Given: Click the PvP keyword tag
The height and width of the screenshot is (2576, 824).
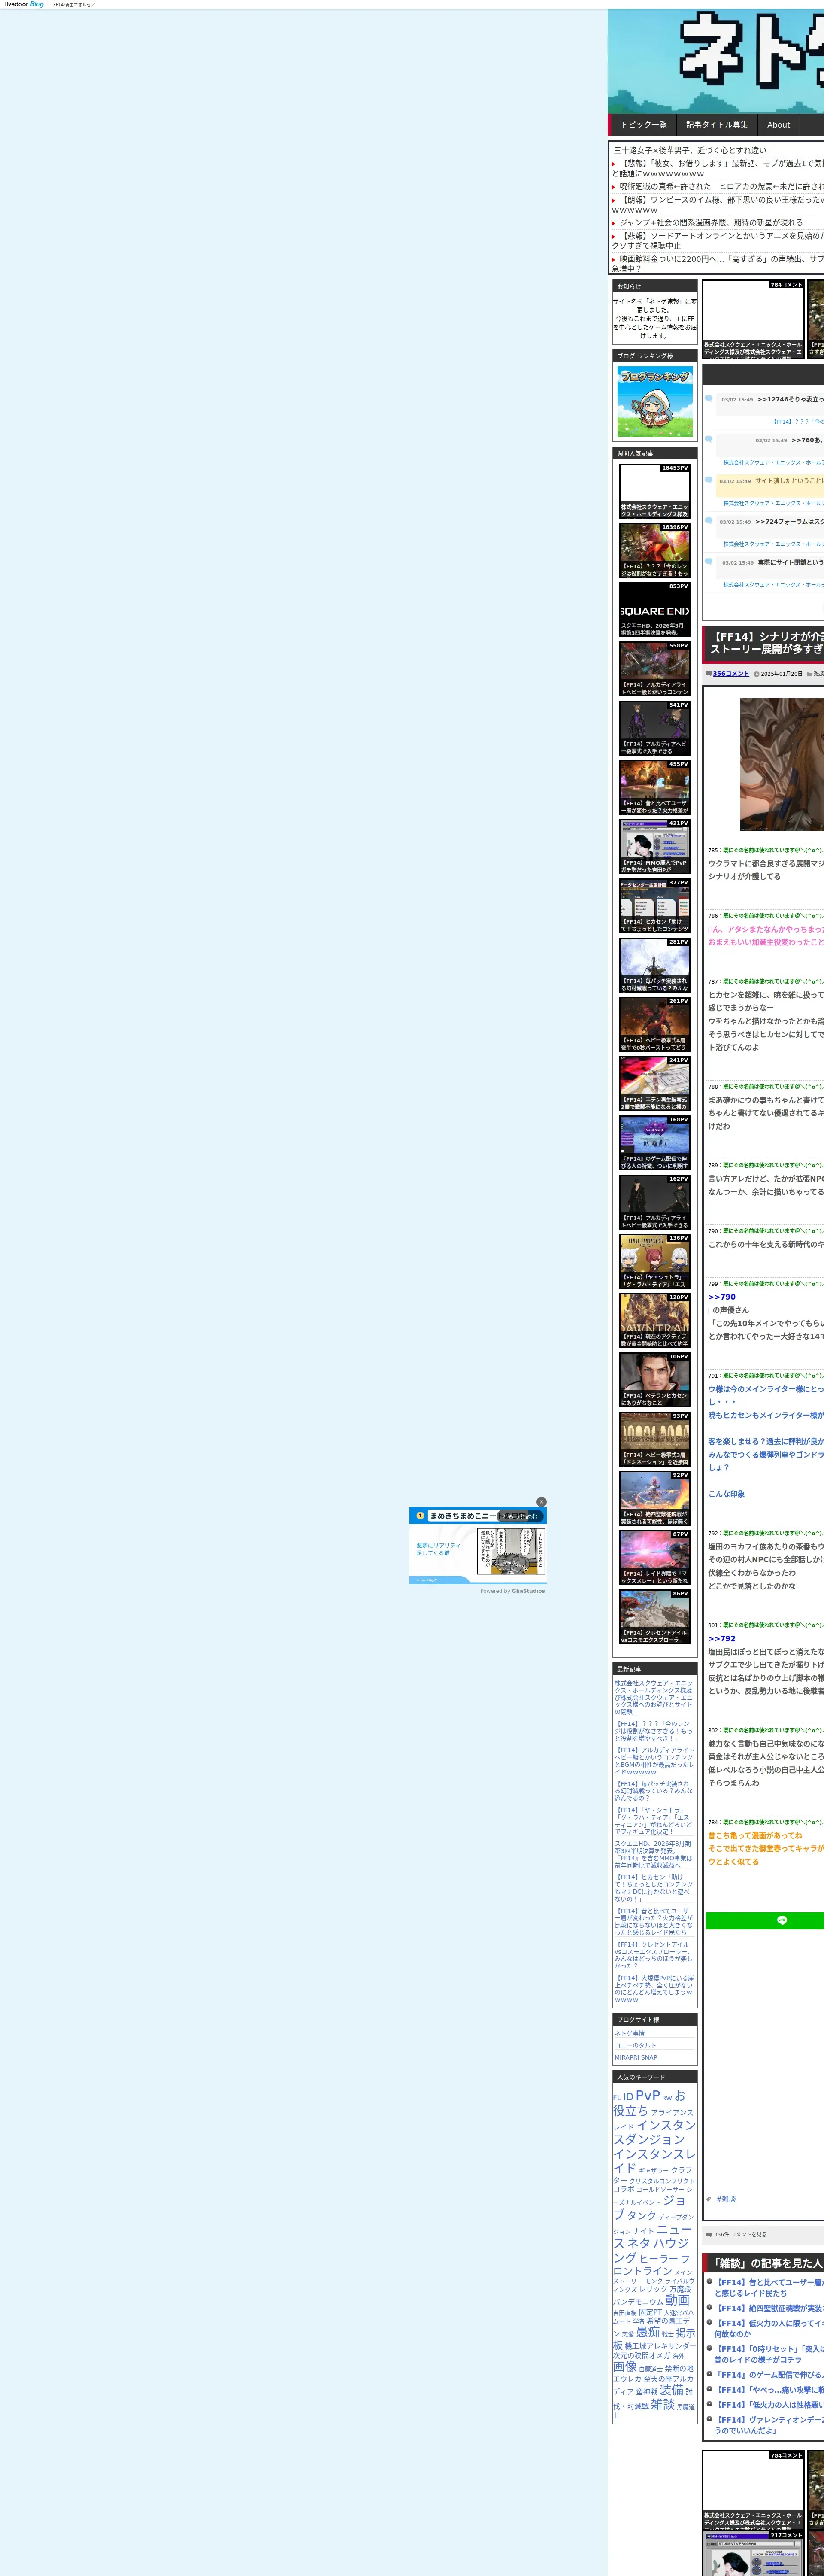Looking at the screenshot, I should [647, 2095].
